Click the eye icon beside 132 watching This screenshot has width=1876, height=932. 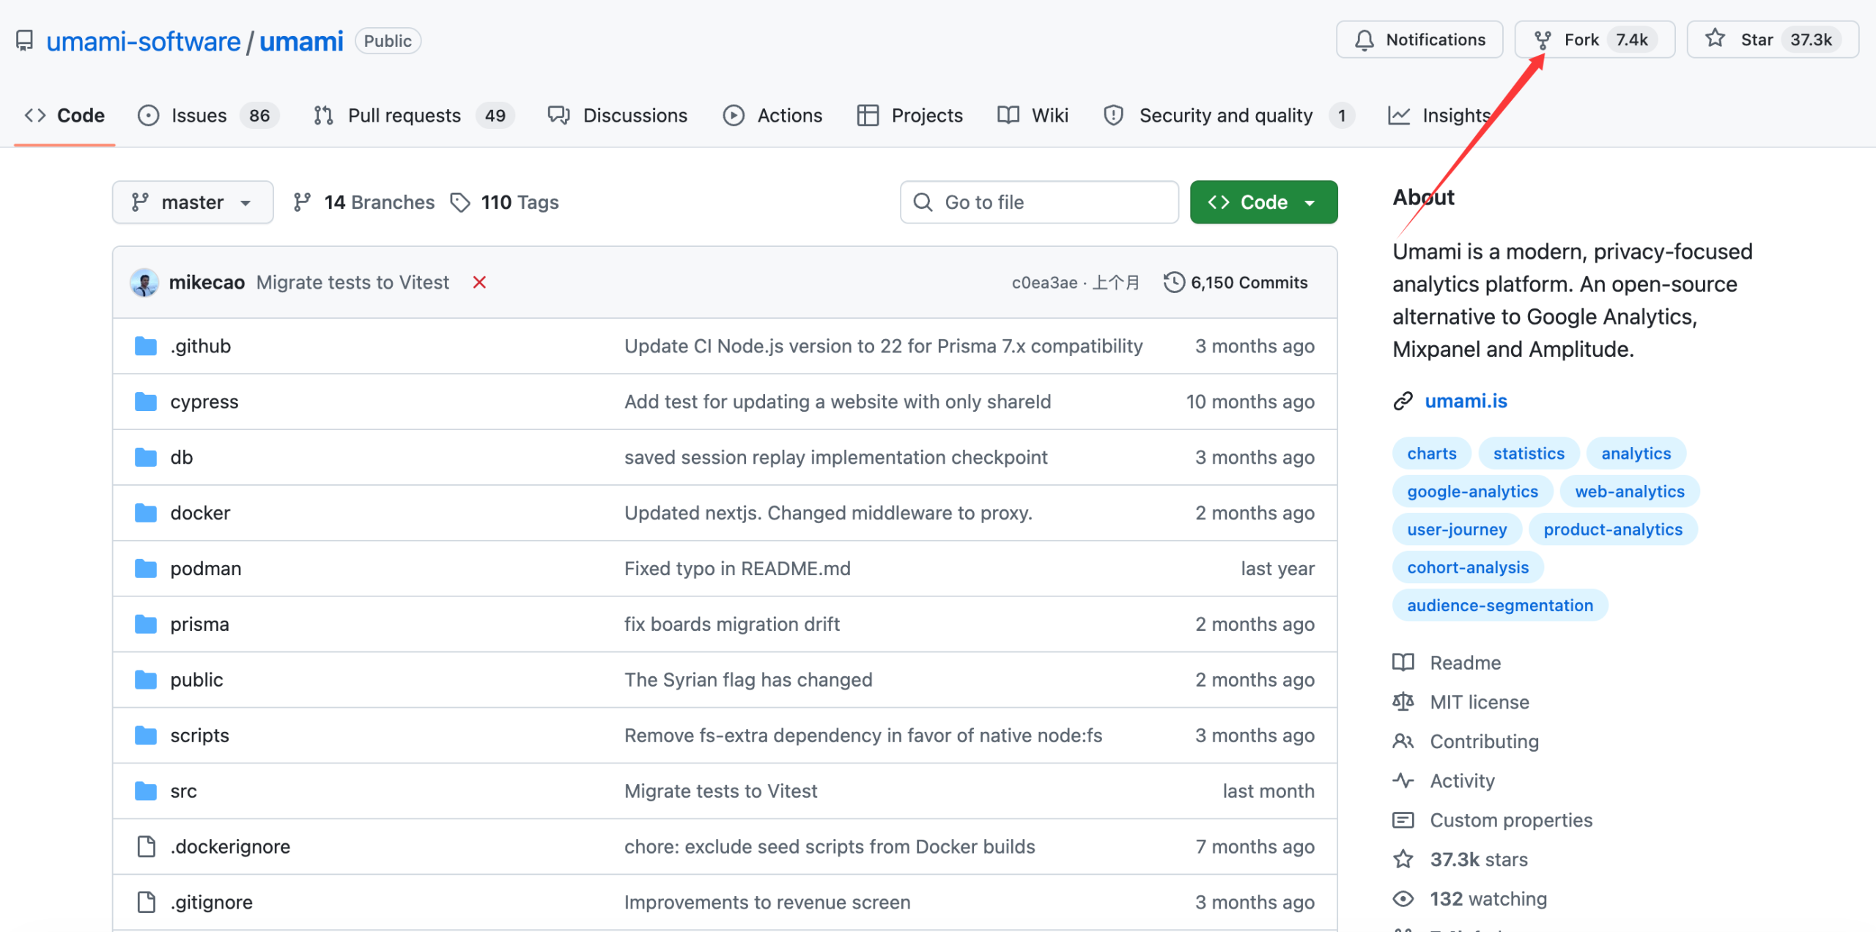tap(1403, 899)
